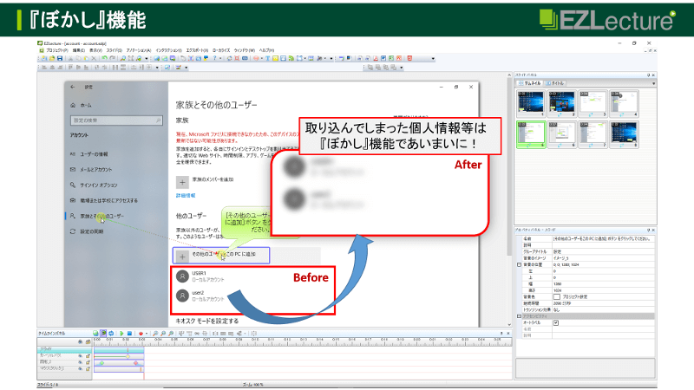Click その他のユーザーをこの PC に追加 button
The height and width of the screenshot is (390, 694).
pos(220,255)
